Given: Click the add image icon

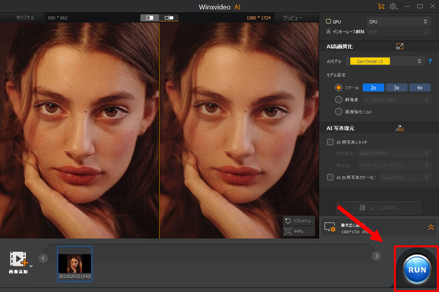Looking at the screenshot, I should 19,259.
